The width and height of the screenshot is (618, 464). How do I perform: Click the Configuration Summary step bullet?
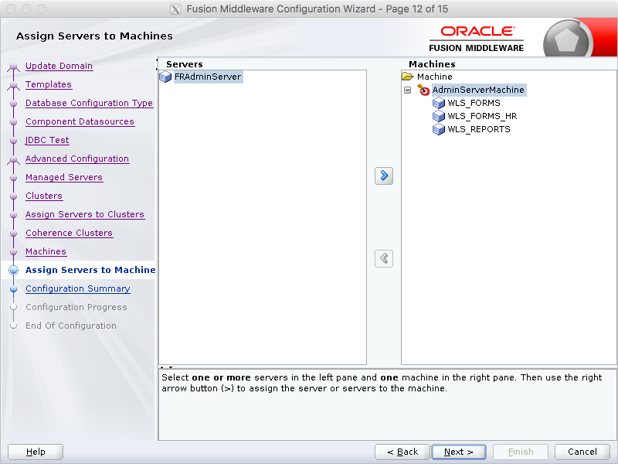(x=13, y=288)
